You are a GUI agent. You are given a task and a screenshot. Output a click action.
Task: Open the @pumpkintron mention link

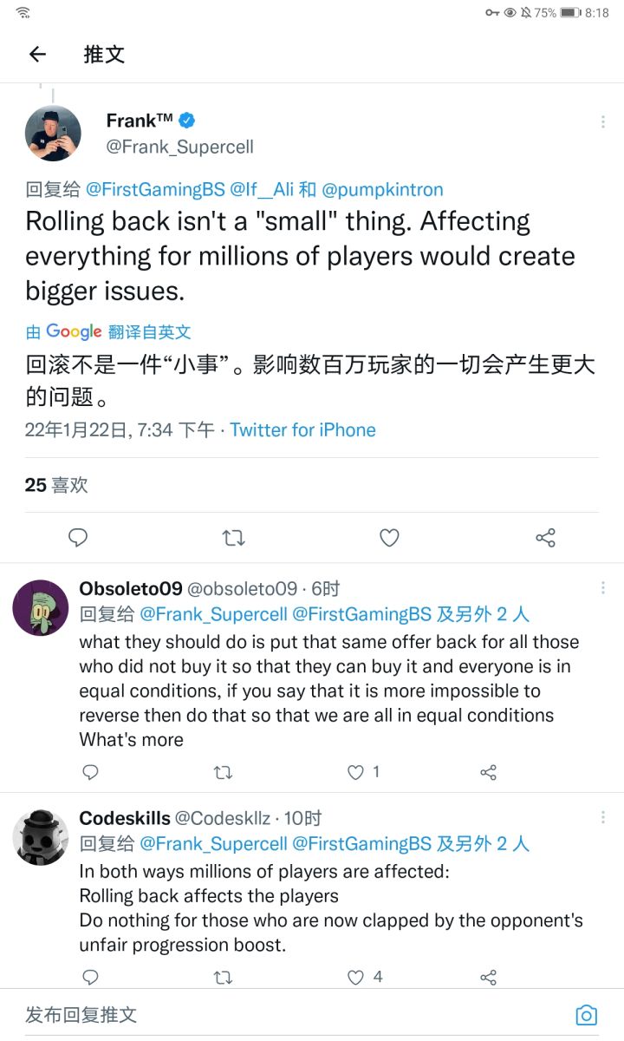(x=382, y=189)
